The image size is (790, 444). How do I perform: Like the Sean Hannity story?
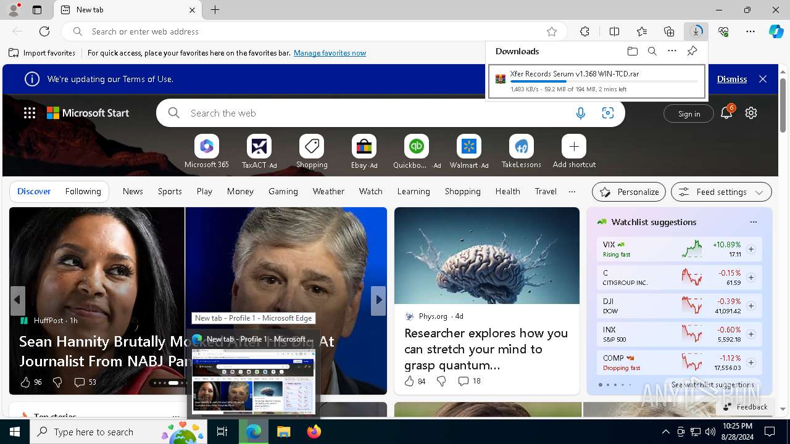click(25, 382)
